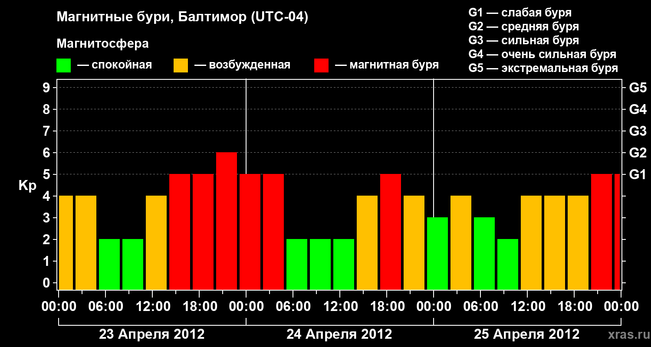Click the 'Kp' axis title
The height and width of the screenshot is (347, 651).
[x=27, y=186]
